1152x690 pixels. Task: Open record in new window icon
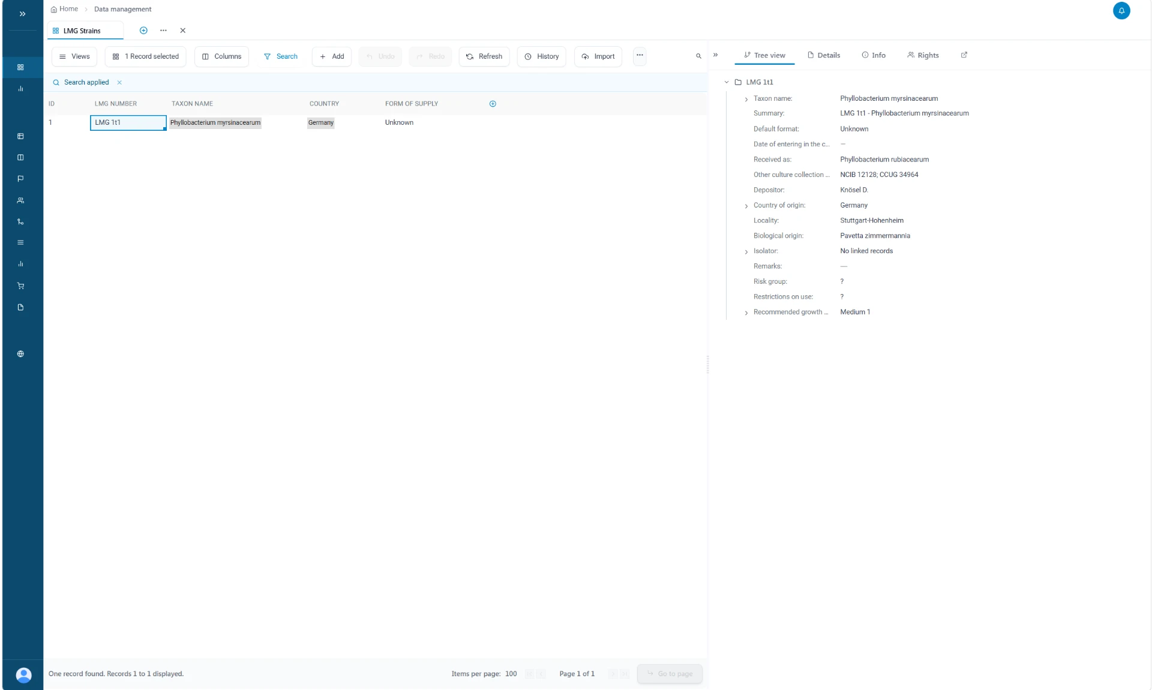[x=964, y=55]
